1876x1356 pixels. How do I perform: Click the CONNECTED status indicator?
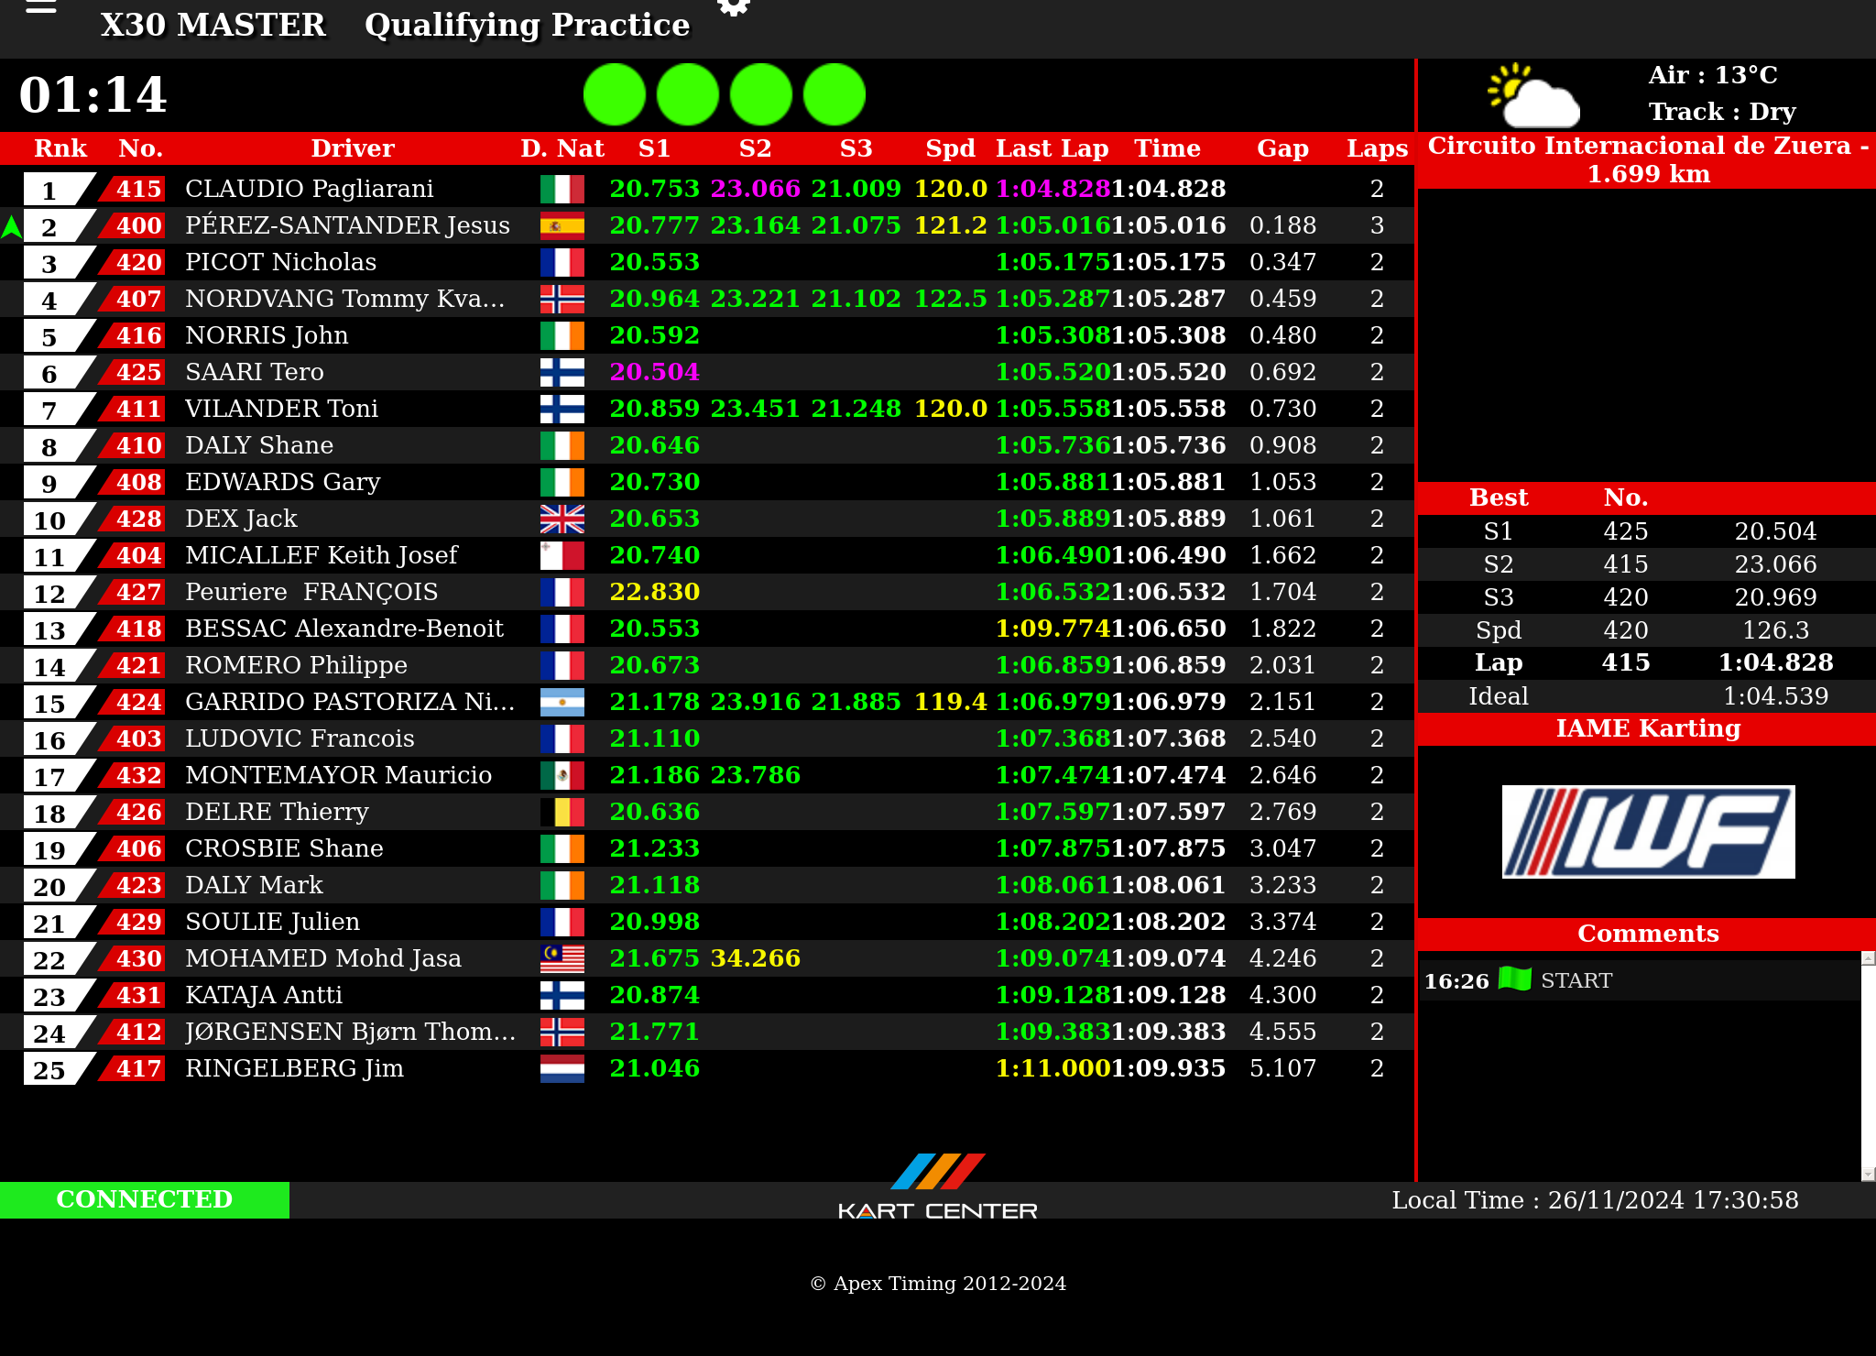tap(145, 1199)
